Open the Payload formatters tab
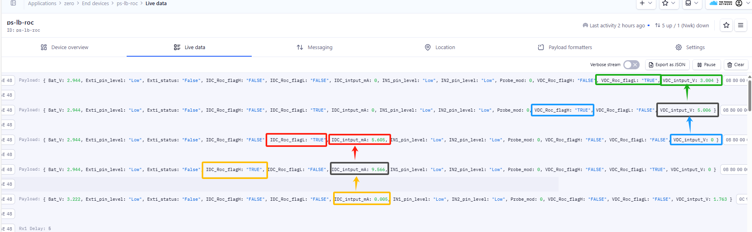 [x=565, y=48]
